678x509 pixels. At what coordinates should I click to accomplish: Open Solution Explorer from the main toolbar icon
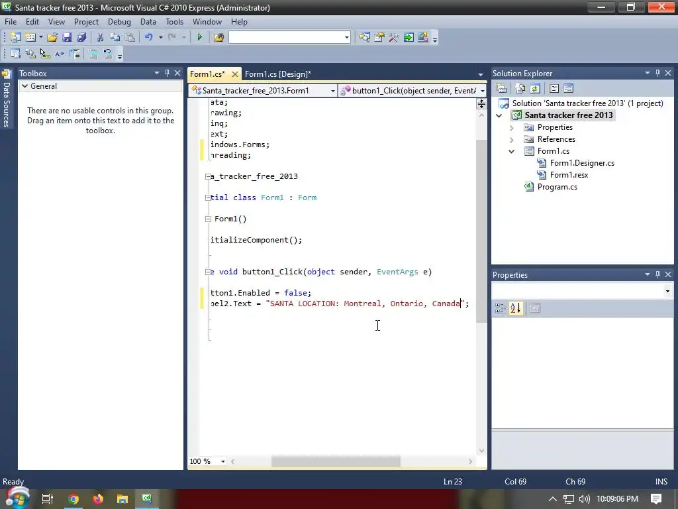coord(365,37)
